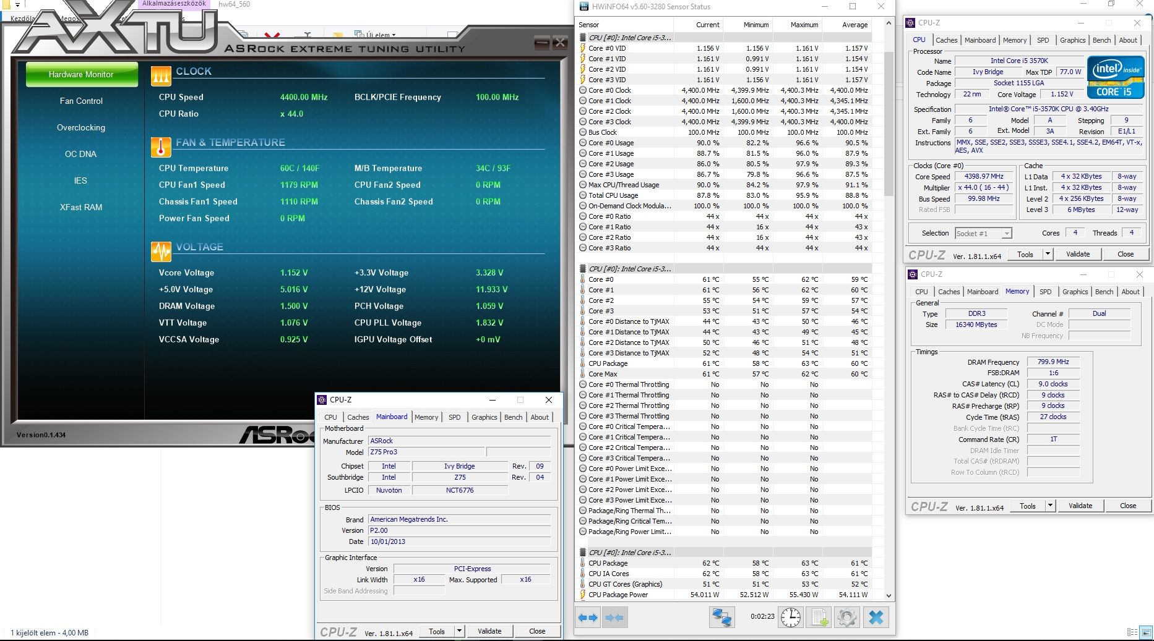Click the lightning icon beside CPU Package Power
The image size is (1154, 641).
(x=582, y=595)
